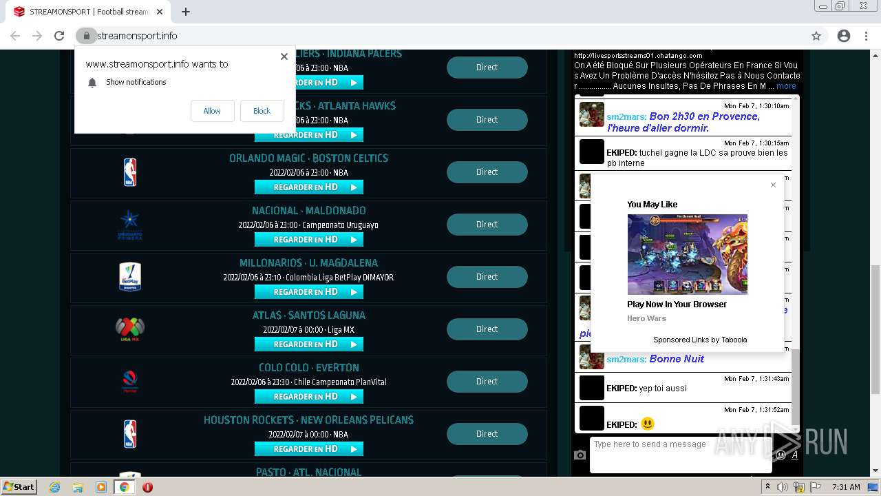Click the system tray volume icon
Viewport: 881px width, 496px height.
pos(783,487)
